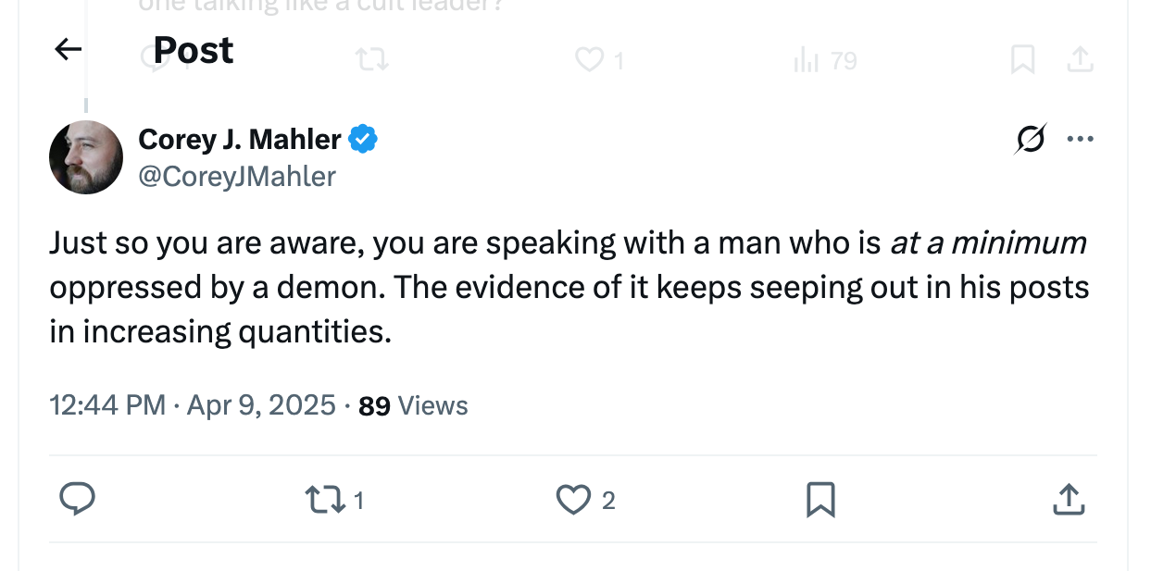Like the faded parent post above

[589, 61]
